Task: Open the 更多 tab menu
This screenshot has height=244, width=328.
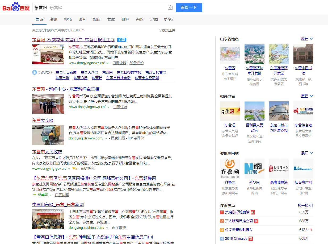Action: coord(168,19)
